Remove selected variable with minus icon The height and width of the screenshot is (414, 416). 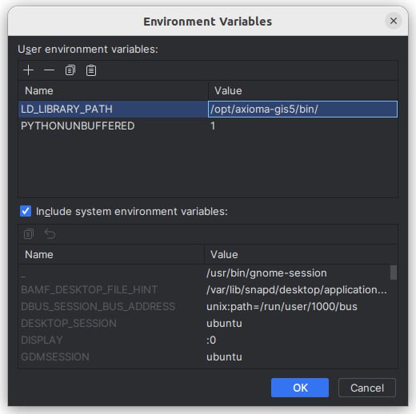click(49, 70)
